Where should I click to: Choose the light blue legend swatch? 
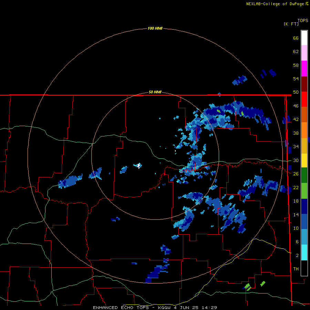pos(304,237)
